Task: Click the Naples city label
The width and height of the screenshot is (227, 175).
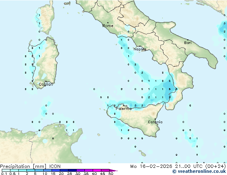Action: point(140,49)
